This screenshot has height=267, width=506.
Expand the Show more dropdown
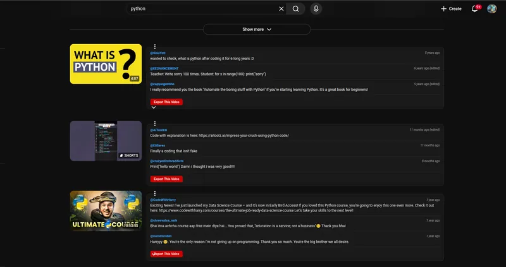(x=257, y=29)
